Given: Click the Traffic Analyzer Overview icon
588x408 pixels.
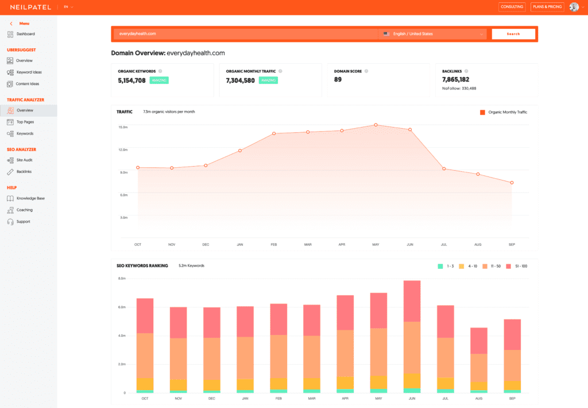Looking at the screenshot, I should [10, 110].
